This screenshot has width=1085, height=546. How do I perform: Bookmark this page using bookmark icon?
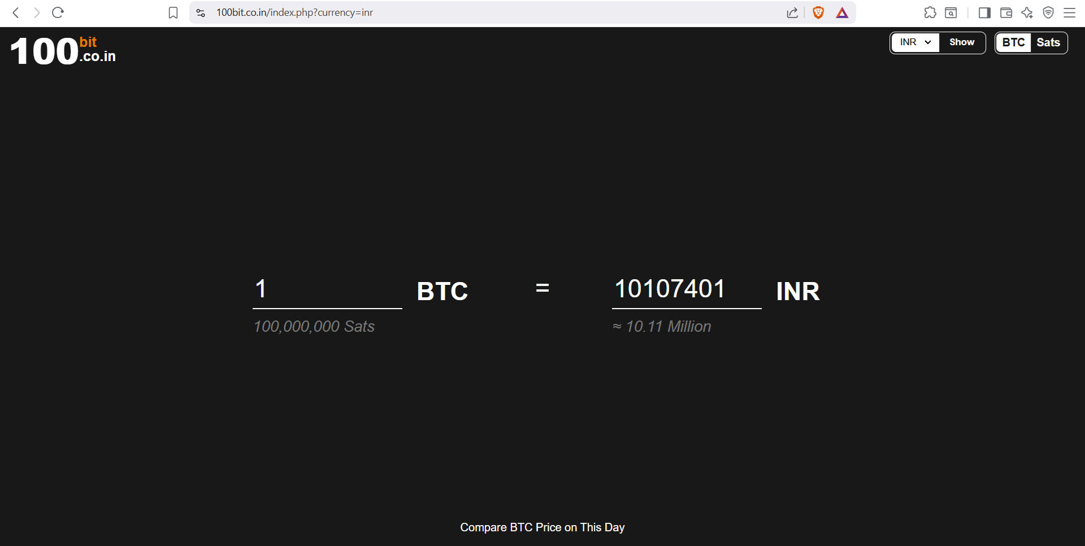point(173,12)
